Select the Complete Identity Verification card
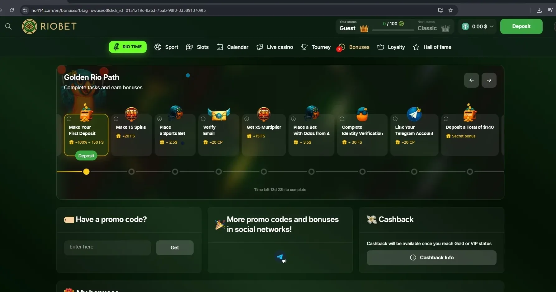The image size is (556, 292). (362, 135)
